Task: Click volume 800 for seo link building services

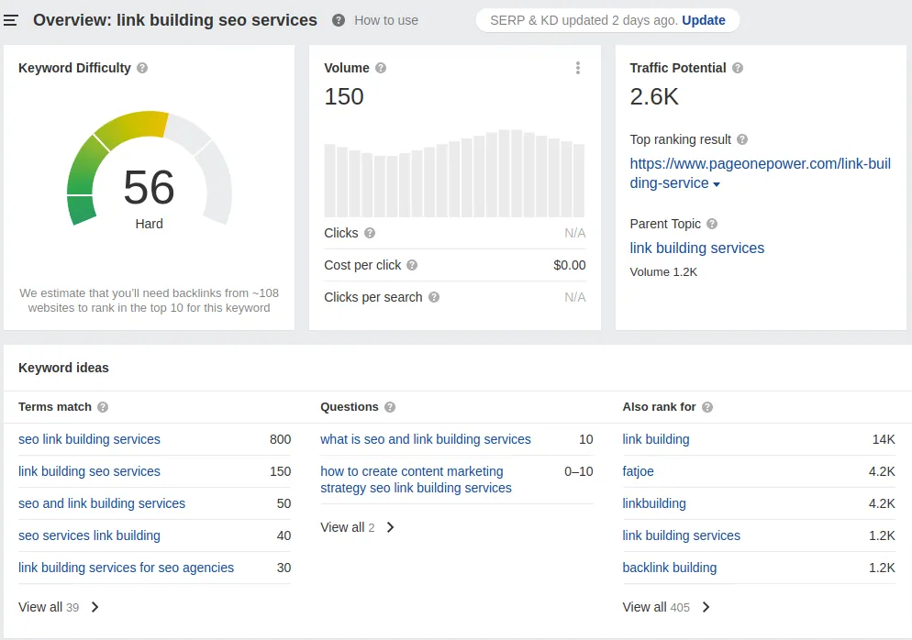Action: 281,439
